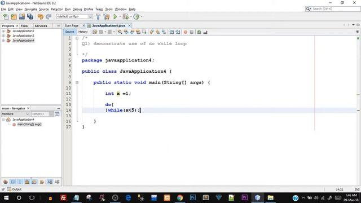Screen dimensions: 361x203
Task: Click the Start Macro Recording red icon
Action: coord(186,32)
